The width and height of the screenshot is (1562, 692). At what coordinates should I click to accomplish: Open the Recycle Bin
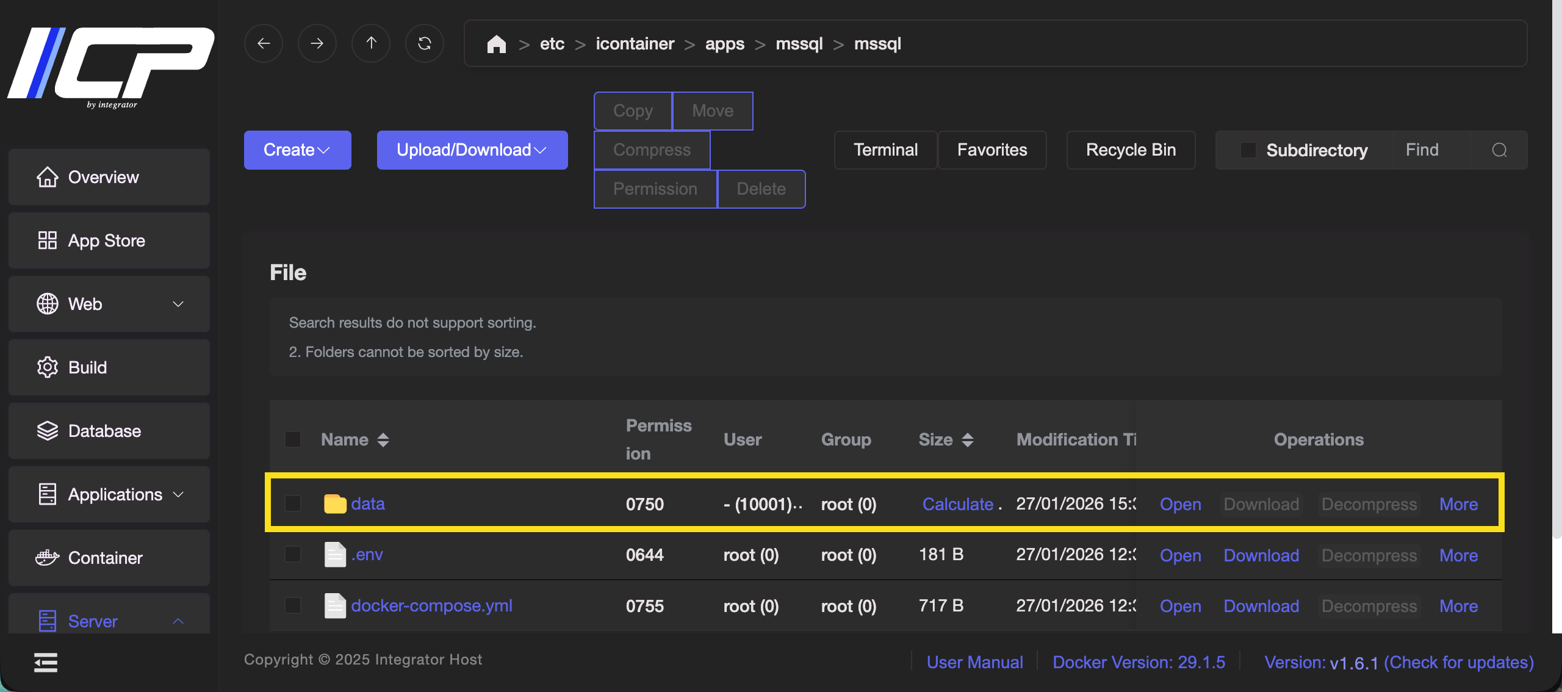click(x=1131, y=150)
